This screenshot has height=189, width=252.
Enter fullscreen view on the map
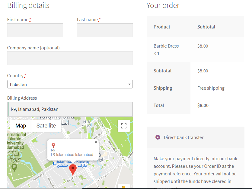click(123, 125)
